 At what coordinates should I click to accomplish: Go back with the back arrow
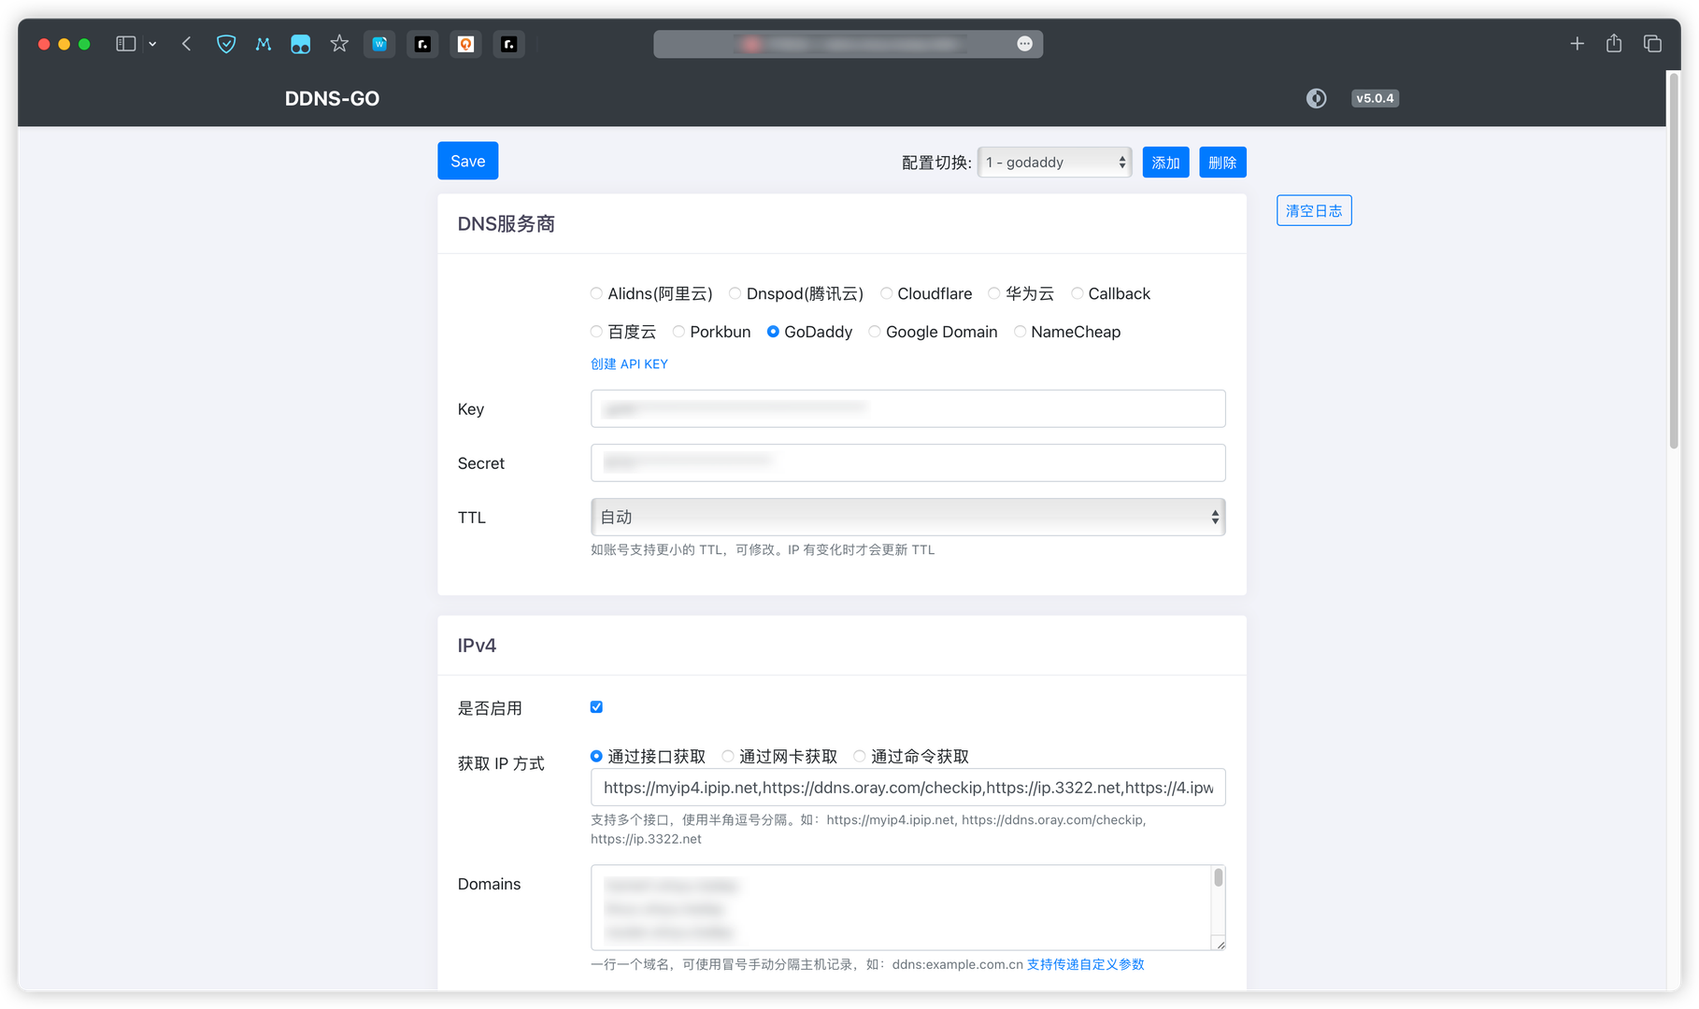[187, 44]
